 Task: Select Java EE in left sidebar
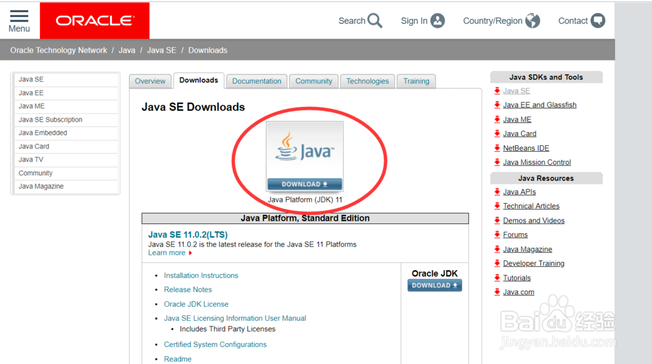point(67,93)
